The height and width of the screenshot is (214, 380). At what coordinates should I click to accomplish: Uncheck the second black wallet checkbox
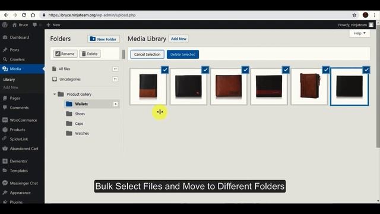point(205,70)
